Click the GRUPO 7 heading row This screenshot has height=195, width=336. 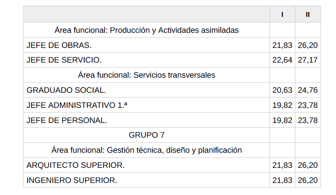pos(146,135)
